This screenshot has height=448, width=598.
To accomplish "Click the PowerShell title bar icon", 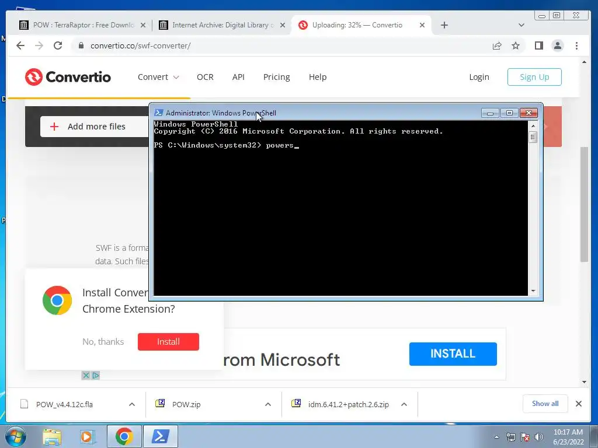I will pyautogui.click(x=159, y=113).
